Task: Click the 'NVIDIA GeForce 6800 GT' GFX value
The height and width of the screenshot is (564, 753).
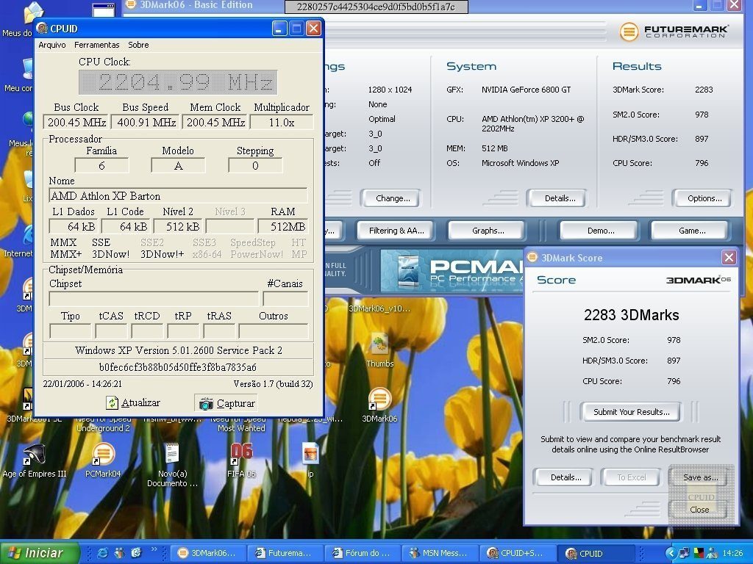Action: tap(527, 90)
